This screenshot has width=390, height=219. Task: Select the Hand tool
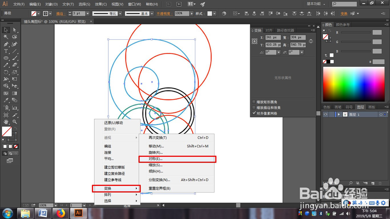pyautogui.click(x=6, y=122)
